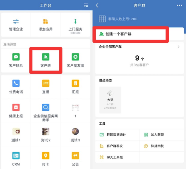The image size is (186, 169).
Task: Open 客户联系 green chat icon
Action: [x=16, y=57]
